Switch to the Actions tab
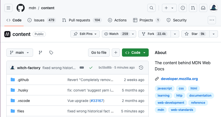 [x=117, y=20]
